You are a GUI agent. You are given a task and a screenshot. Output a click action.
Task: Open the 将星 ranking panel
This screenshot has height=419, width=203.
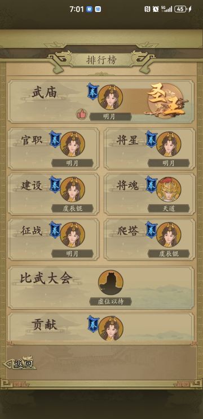(x=149, y=148)
